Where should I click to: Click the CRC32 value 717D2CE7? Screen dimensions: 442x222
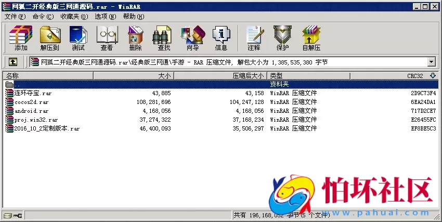click(423, 111)
